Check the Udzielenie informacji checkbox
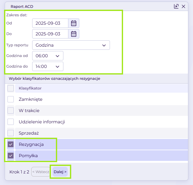Screen dimensions: 193x185 point(11,122)
